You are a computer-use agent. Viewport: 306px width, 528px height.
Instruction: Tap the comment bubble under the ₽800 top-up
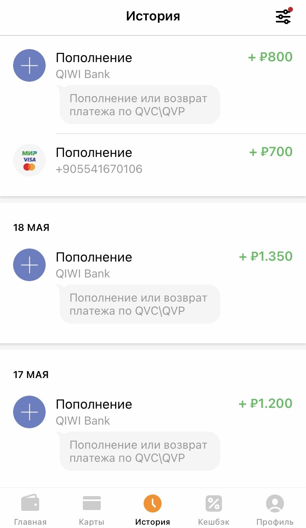140,105
